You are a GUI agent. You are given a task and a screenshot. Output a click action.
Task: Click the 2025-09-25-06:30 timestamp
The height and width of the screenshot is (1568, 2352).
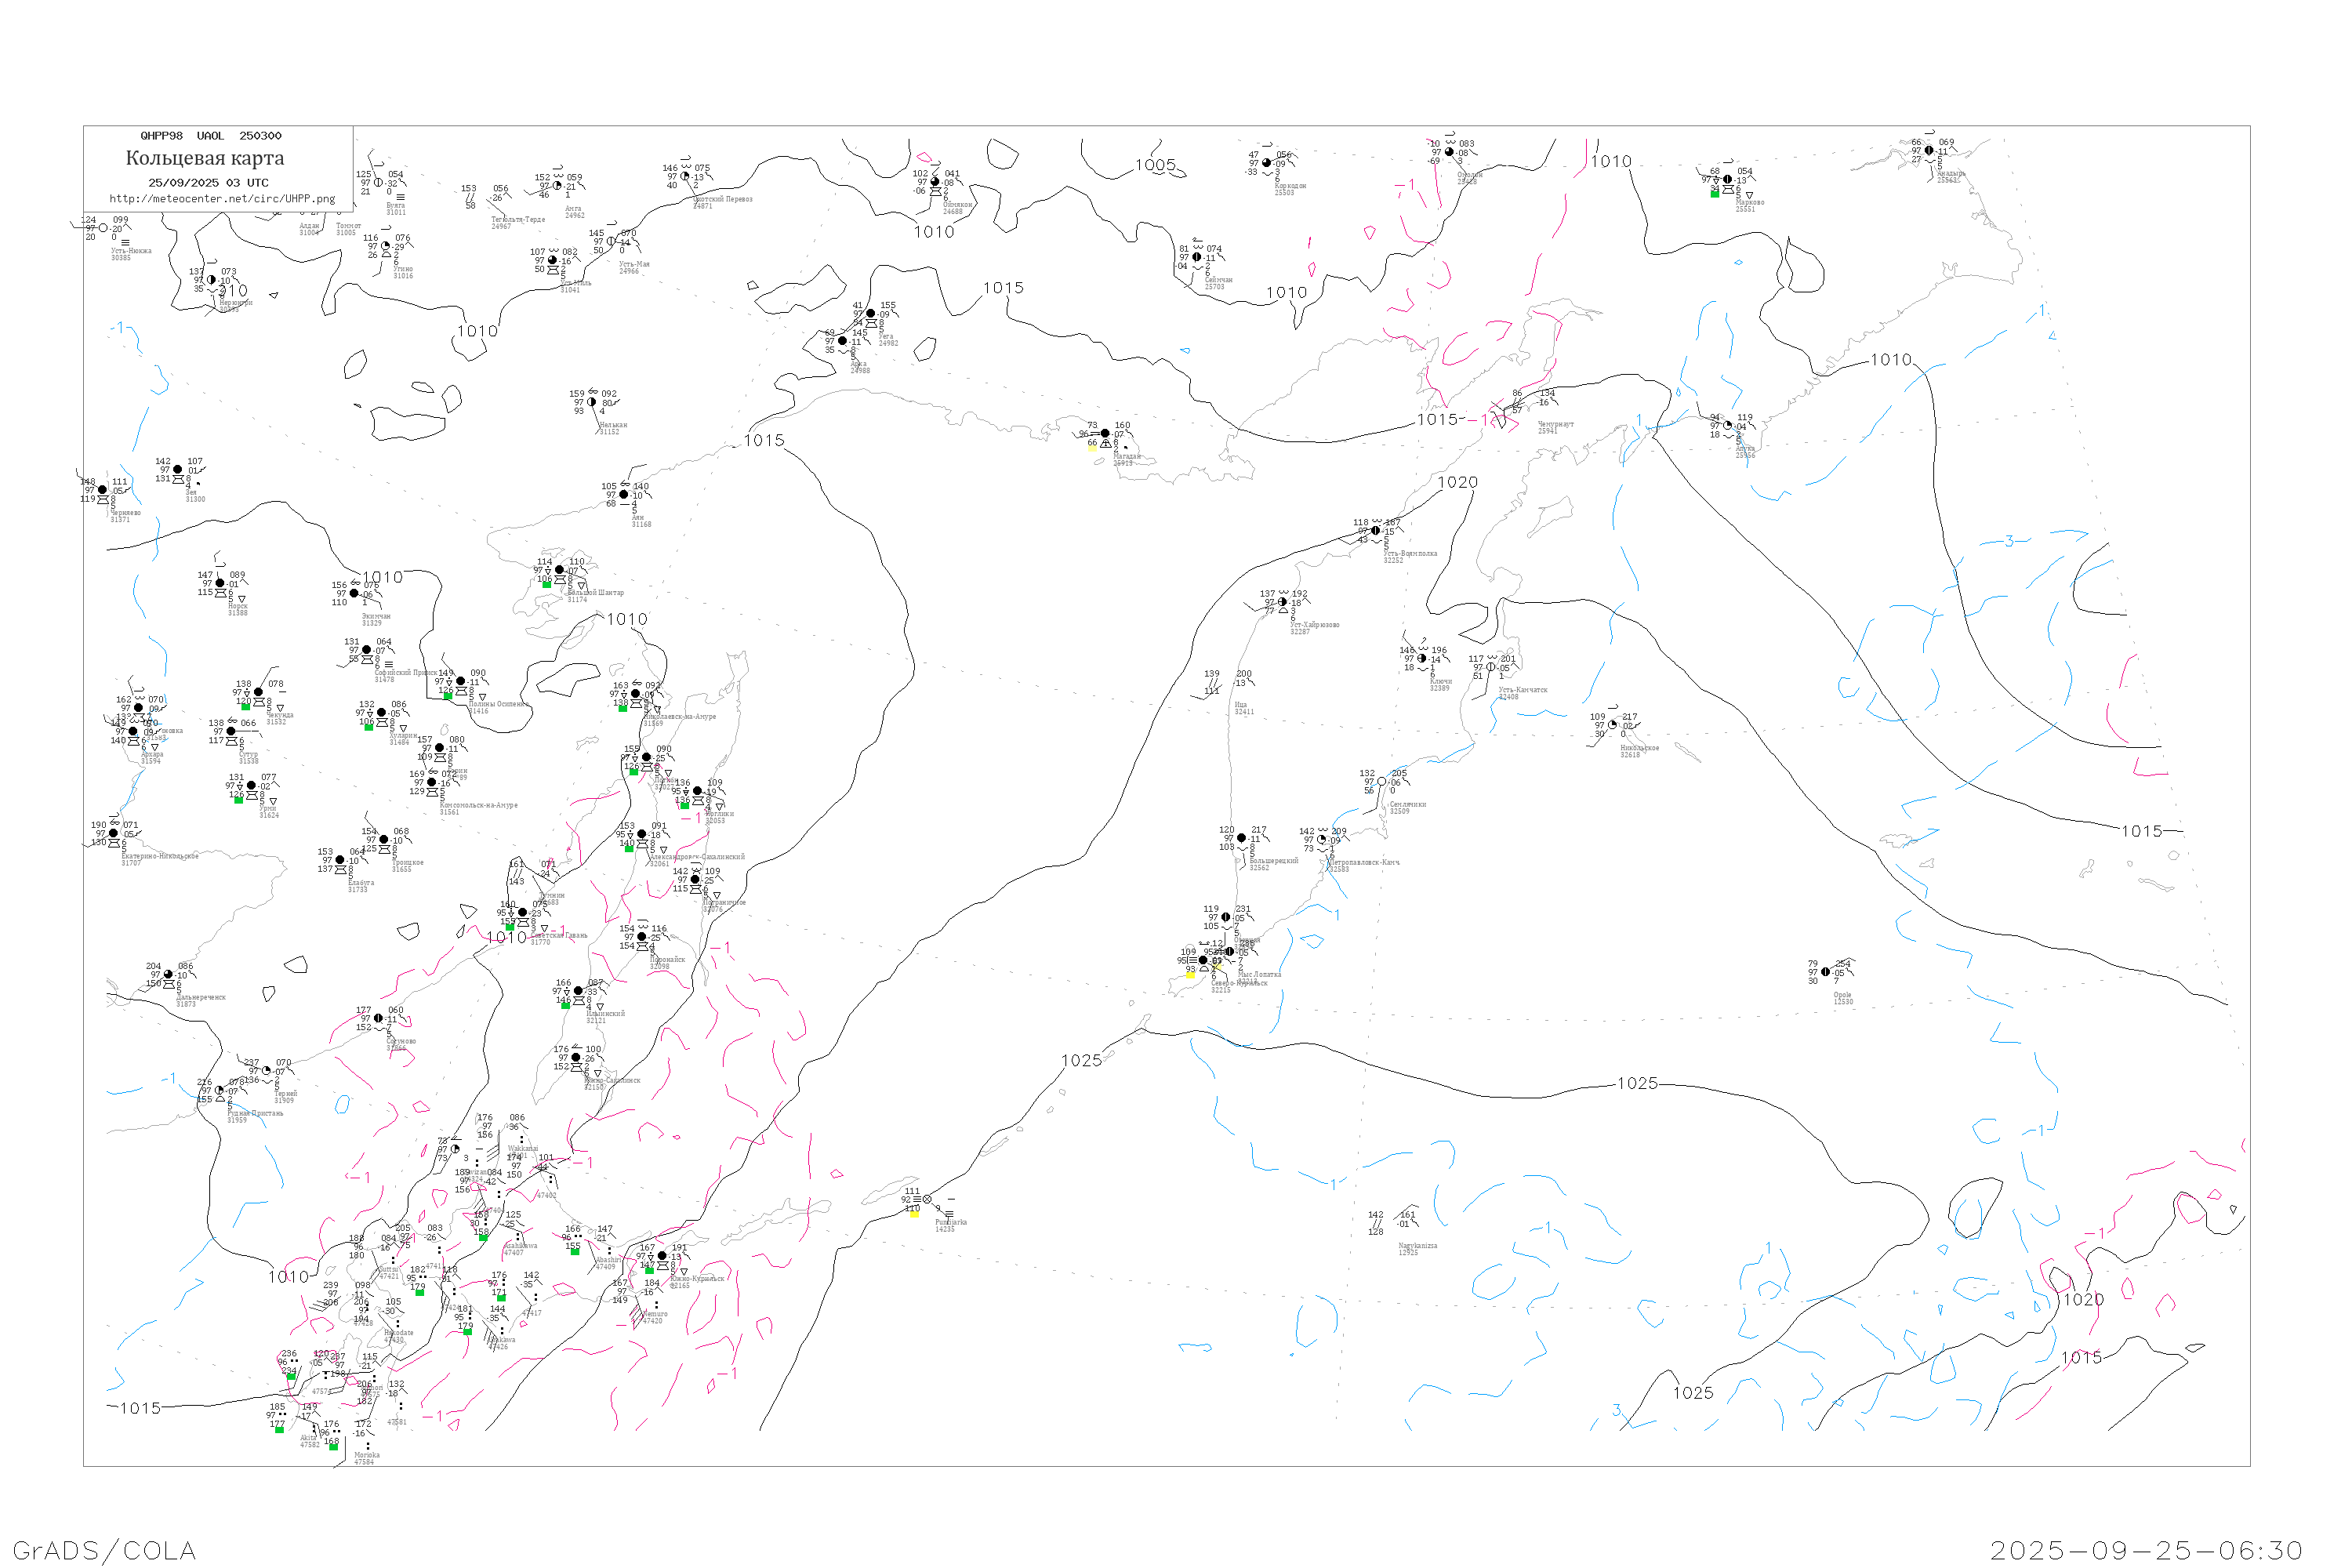tap(2147, 1550)
